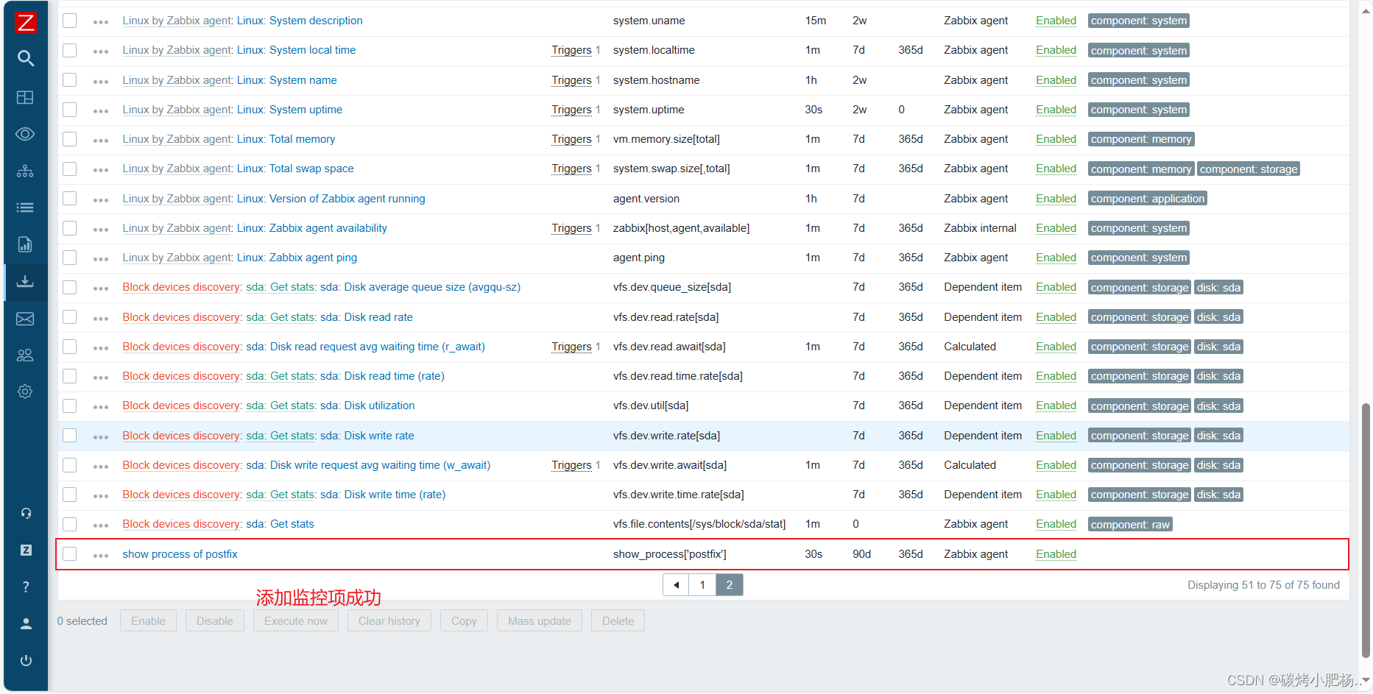This screenshot has height=694, width=1373.
Task: Open Dashboards icon in sidebar
Action: (26, 97)
